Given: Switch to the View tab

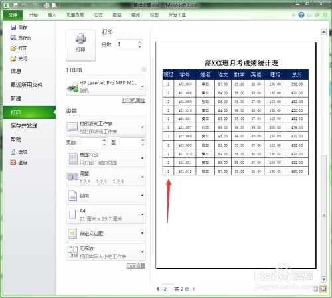Looking at the screenshot, I should tap(154, 15).
